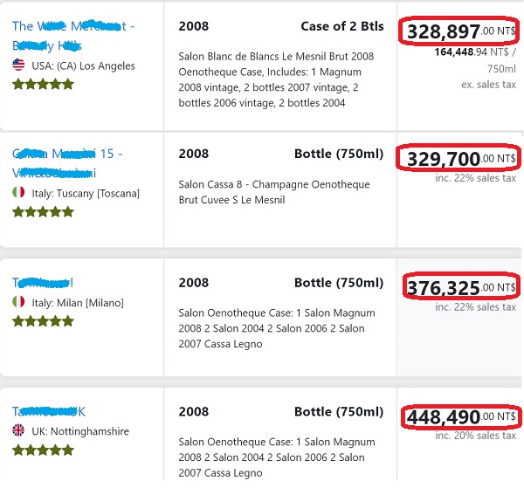Click the Italy flag beside Tuscany
The width and height of the screenshot is (524, 488).
(18, 192)
